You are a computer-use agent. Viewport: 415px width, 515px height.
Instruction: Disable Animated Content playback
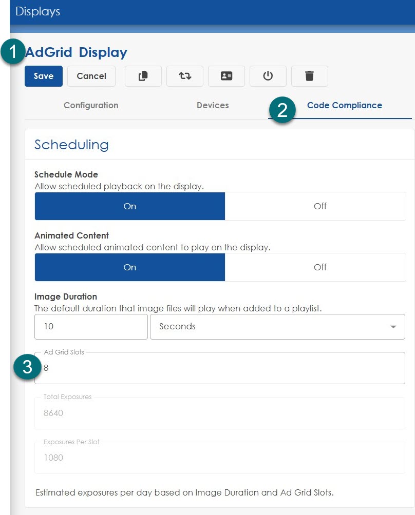tap(320, 267)
